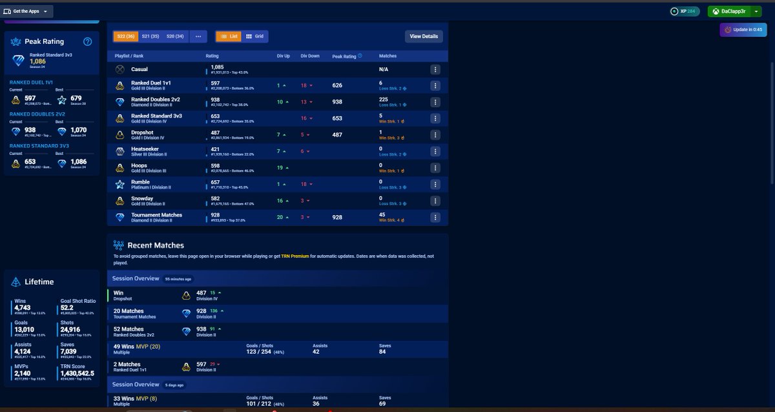Open the options menu for Snowday row
This screenshot has width=775, height=412.
pyautogui.click(x=435, y=200)
